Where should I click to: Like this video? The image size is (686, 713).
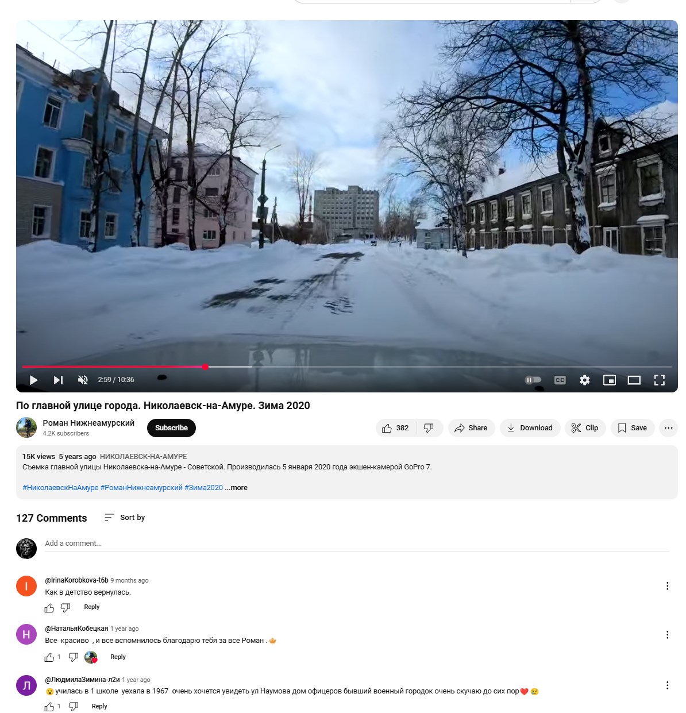(396, 428)
